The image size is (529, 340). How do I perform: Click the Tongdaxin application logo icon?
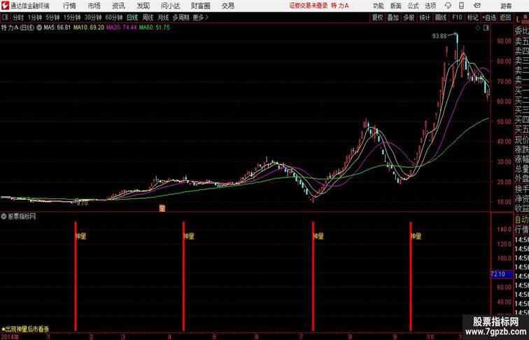pos(5,6)
